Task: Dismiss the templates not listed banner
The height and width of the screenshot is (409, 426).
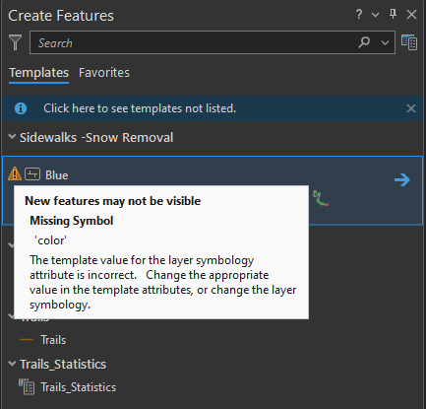Action: 411,108
